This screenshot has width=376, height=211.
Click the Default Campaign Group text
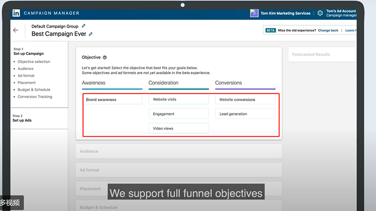55,26
